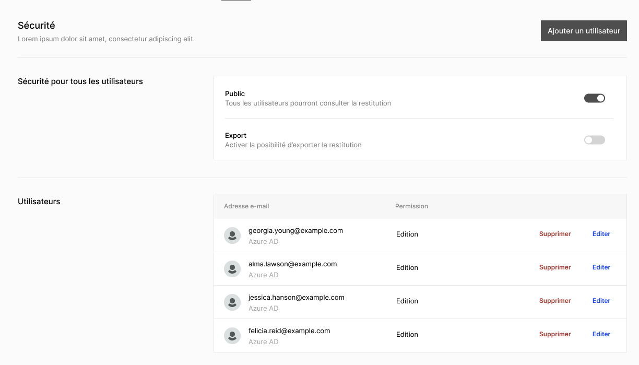Click the Utilisateurs section heading
Screen dimensions: 639x365
(x=39, y=202)
